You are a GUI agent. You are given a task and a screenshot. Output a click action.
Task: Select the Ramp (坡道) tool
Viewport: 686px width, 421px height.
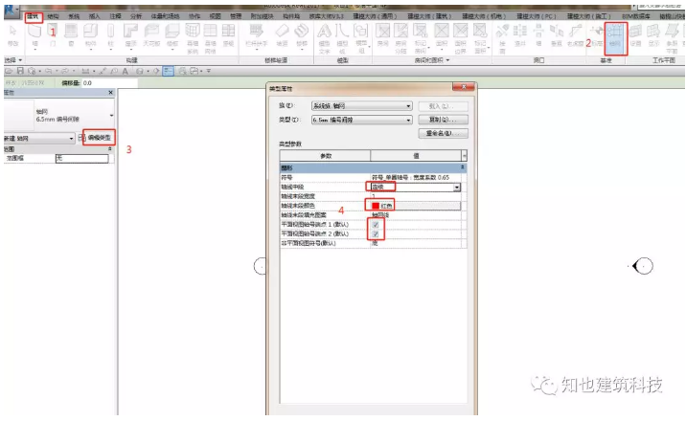tap(283, 35)
